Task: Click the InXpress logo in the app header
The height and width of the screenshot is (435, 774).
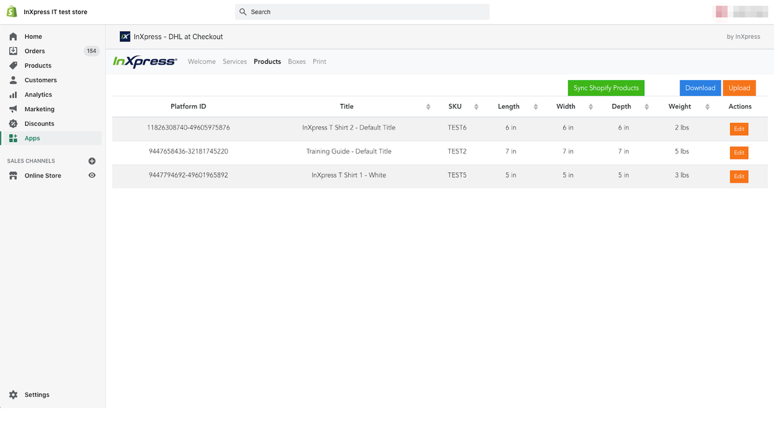Action: coord(145,60)
